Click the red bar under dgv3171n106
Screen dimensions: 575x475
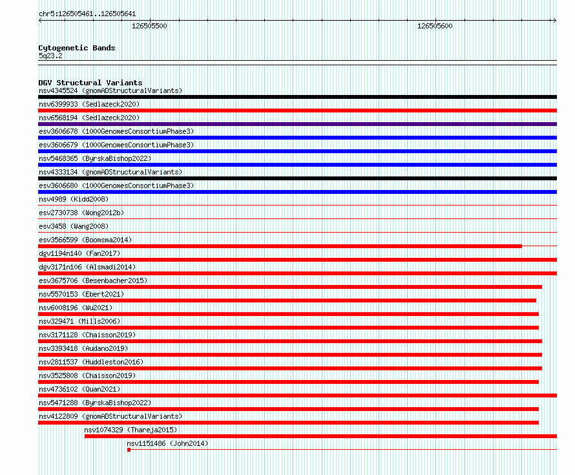coord(297,273)
